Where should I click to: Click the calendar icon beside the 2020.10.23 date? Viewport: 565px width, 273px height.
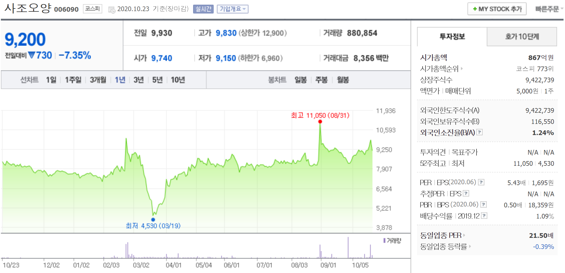[112, 10]
